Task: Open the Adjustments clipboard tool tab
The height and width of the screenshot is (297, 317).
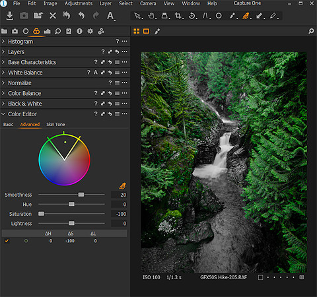Action: [x=69, y=31]
